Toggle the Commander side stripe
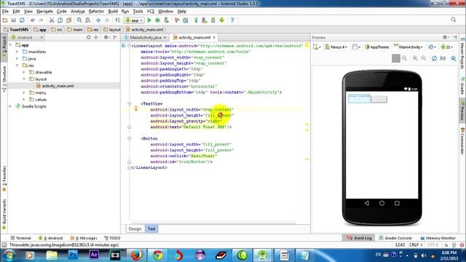The height and width of the screenshot is (262, 466). [x=462, y=141]
